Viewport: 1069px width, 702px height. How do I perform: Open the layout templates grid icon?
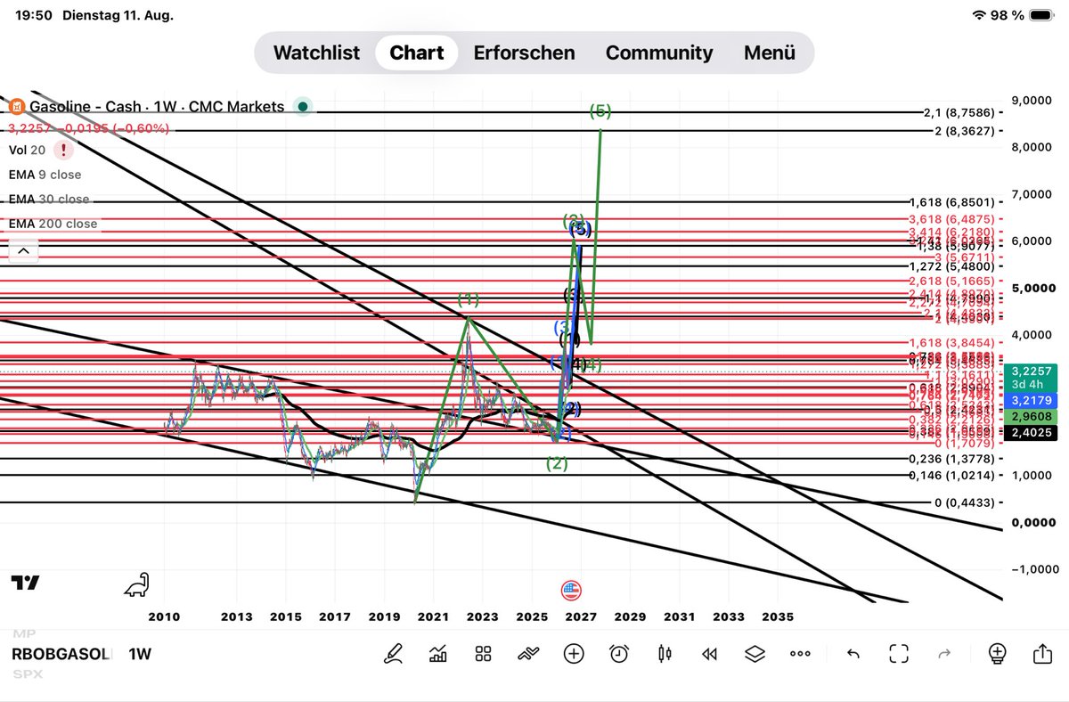pyautogui.click(x=483, y=654)
